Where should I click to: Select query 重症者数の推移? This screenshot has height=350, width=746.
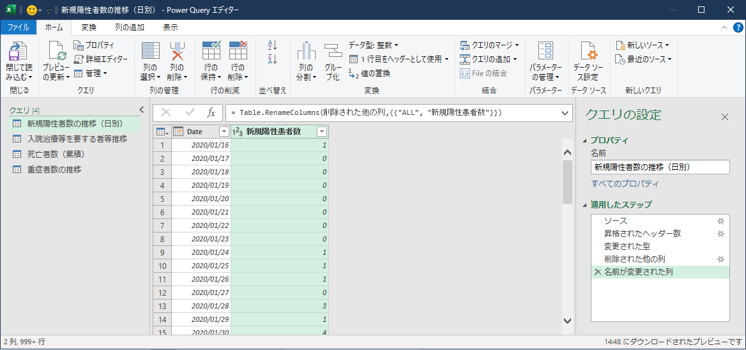75,169
